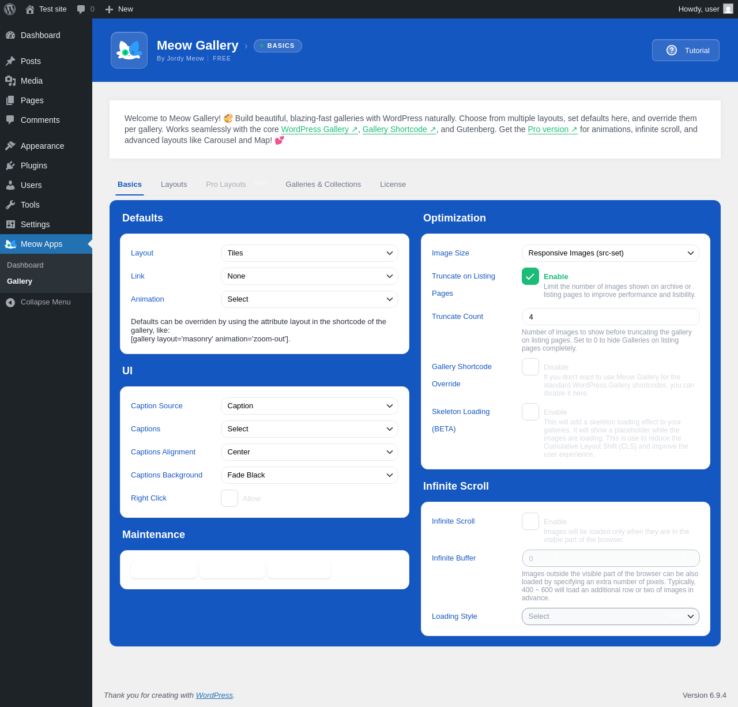738x707 pixels.
Task: Switch to the Basics tab
Action: click(x=130, y=185)
